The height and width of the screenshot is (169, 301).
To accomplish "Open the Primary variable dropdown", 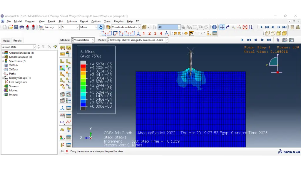I will tap(52, 27).
